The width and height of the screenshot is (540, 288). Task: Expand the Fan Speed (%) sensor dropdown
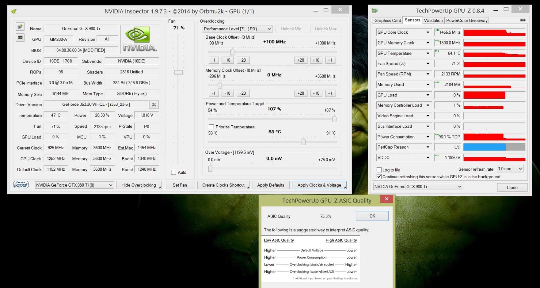428,64
